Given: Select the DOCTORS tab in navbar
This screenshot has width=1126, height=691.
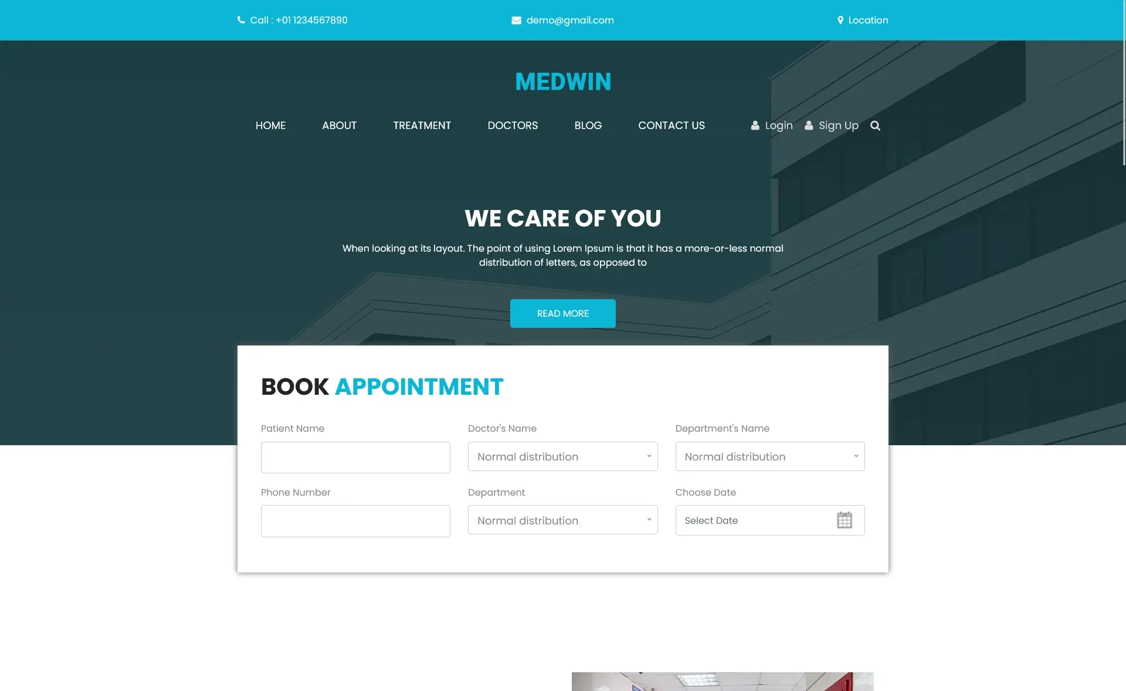Looking at the screenshot, I should pos(513,125).
